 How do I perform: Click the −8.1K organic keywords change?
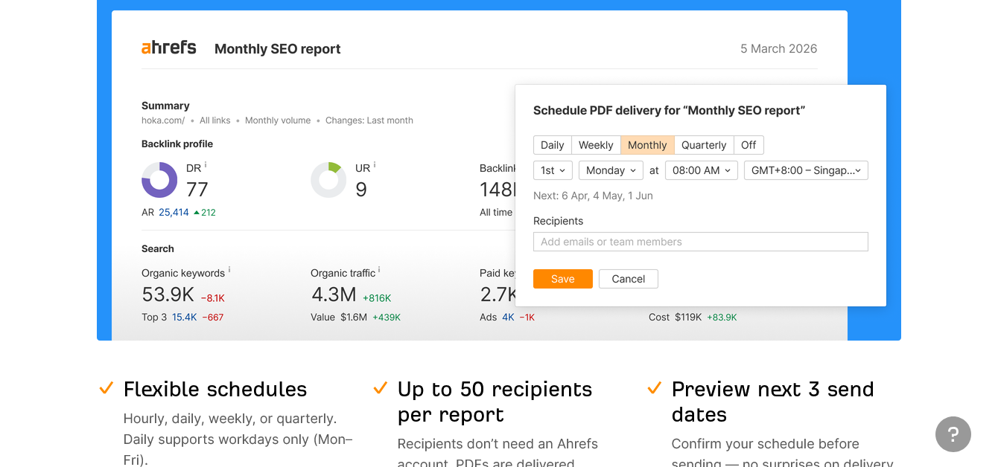(x=213, y=297)
